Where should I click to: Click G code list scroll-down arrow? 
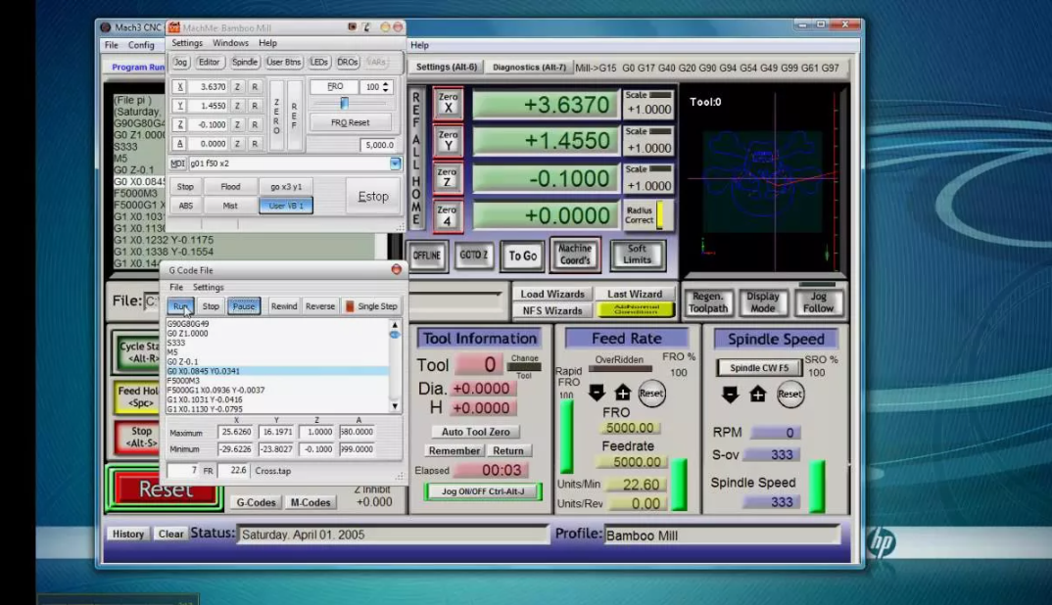pyautogui.click(x=395, y=406)
